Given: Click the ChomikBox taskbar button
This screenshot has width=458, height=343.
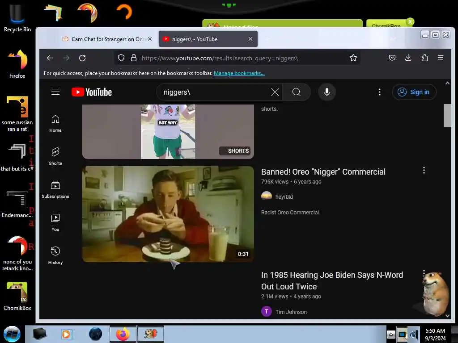Looking at the screenshot, I should [151, 334].
